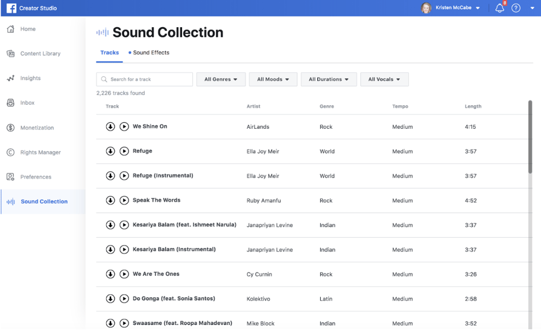Click the Insights chart icon
The width and height of the screenshot is (541, 331).
[x=11, y=78]
